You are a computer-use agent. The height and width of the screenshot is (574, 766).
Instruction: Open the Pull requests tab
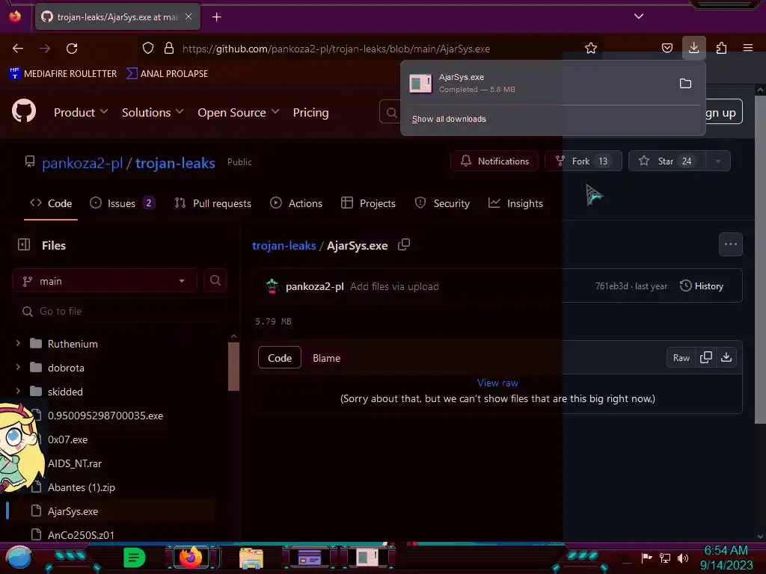pos(213,203)
